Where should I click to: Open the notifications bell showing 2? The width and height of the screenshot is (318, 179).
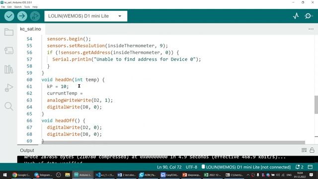tap(299, 167)
